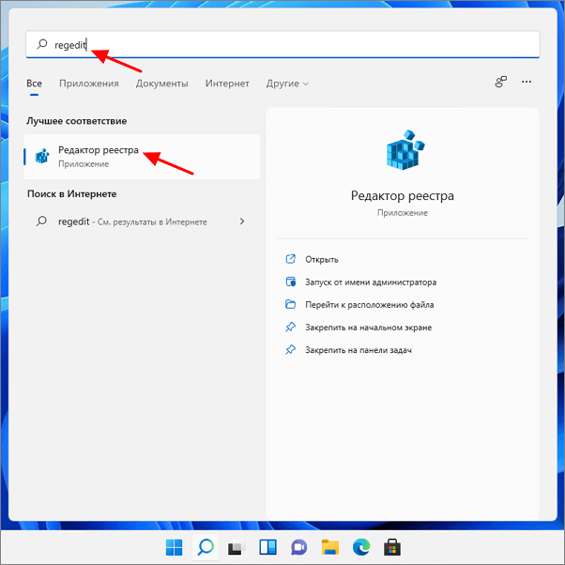Click the folder icon for file location

[290, 304]
